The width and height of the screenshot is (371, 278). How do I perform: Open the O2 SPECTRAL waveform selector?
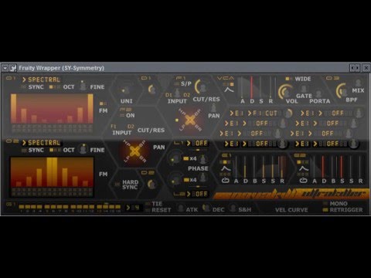(x=42, y=143)
